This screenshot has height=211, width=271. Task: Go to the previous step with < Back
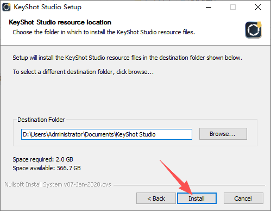156,198
